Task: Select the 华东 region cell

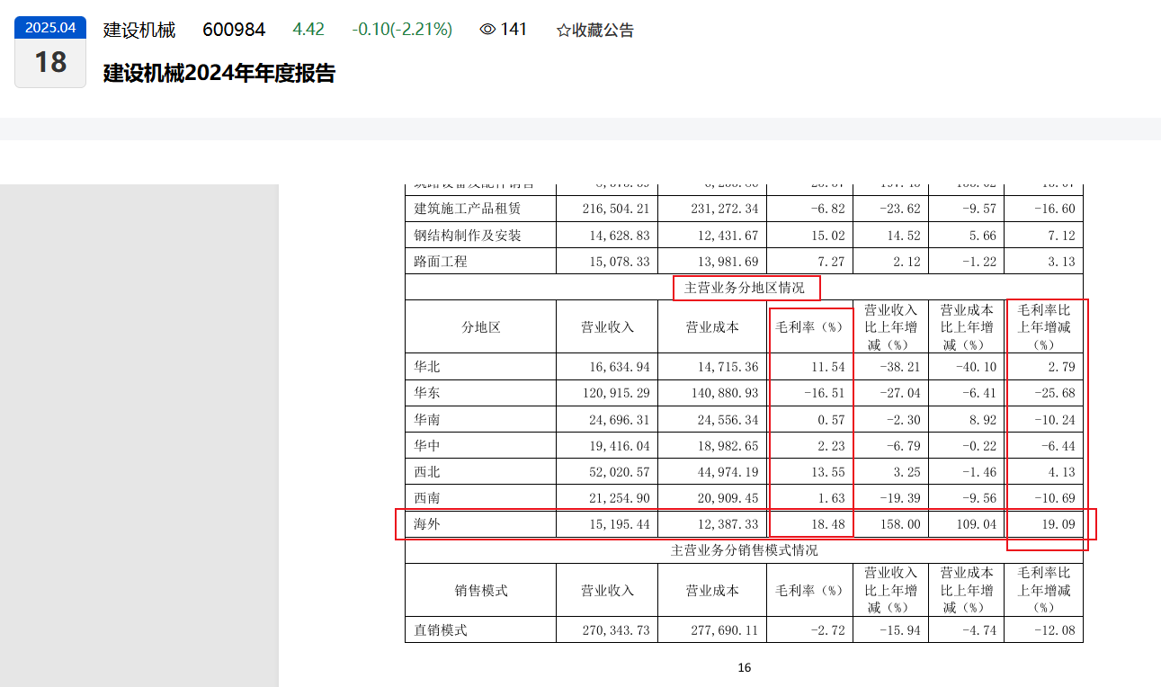Action: 427,393
